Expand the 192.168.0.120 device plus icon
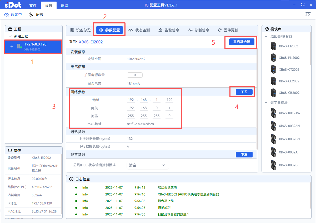 pos(12,47)
